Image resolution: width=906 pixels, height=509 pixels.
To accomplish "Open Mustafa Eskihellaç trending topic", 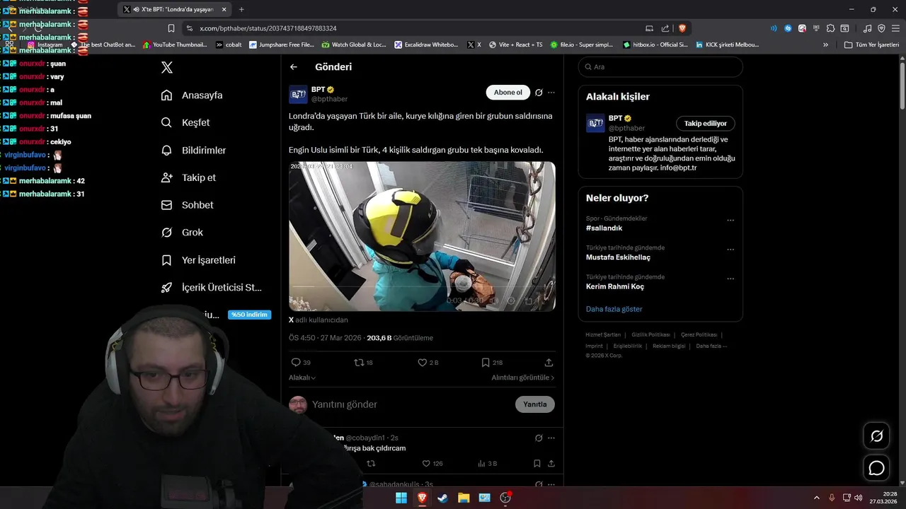I will [618, 257].
